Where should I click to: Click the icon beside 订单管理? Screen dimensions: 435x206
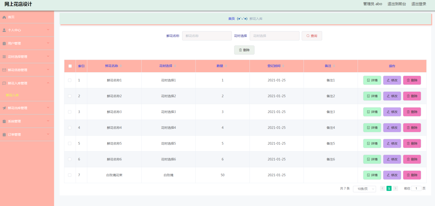tap(4, 135)
